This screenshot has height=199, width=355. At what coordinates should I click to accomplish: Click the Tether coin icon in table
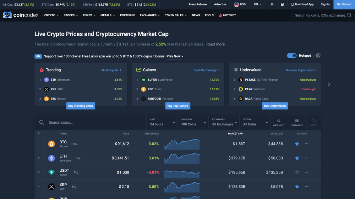coord(51,172)
